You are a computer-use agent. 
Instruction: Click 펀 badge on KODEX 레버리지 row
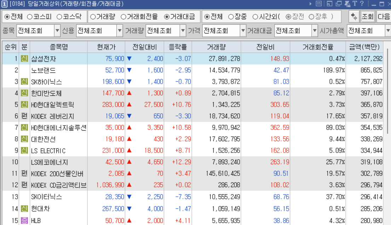click(24, 116)
